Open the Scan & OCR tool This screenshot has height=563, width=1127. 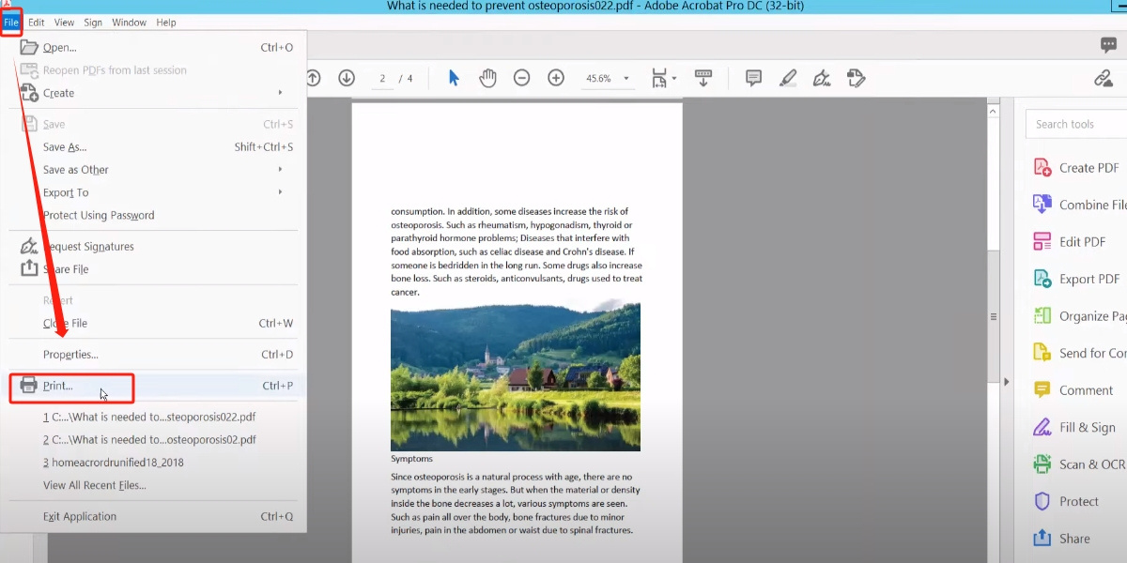tap(1079, 464)
